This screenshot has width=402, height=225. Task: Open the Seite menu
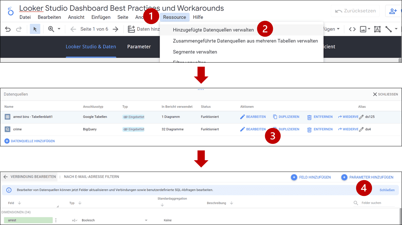(123, 17)
